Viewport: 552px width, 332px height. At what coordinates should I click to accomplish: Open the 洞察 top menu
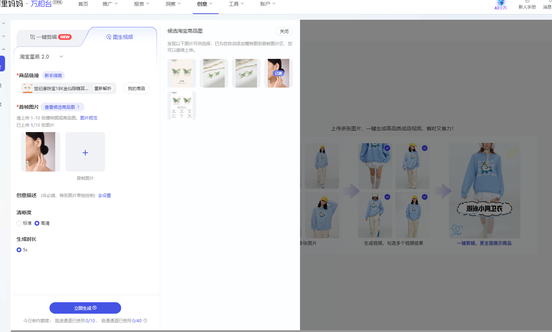(173, 4)
